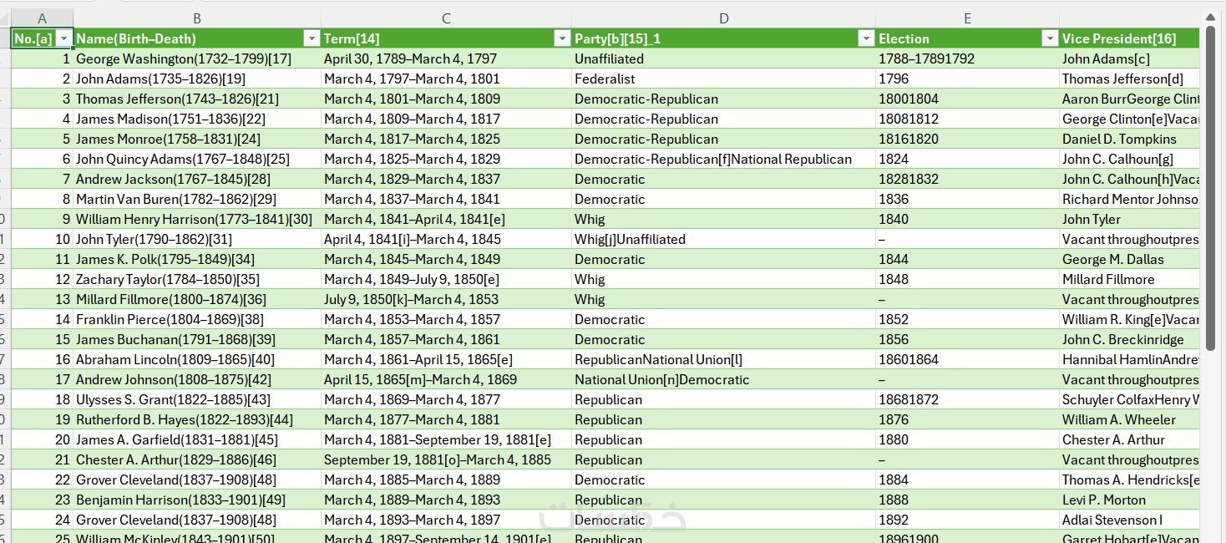Select William Henry Harrison(1773–1841)[30] cell
This screenshot has width=1226, height=543.
coord(197,219)
